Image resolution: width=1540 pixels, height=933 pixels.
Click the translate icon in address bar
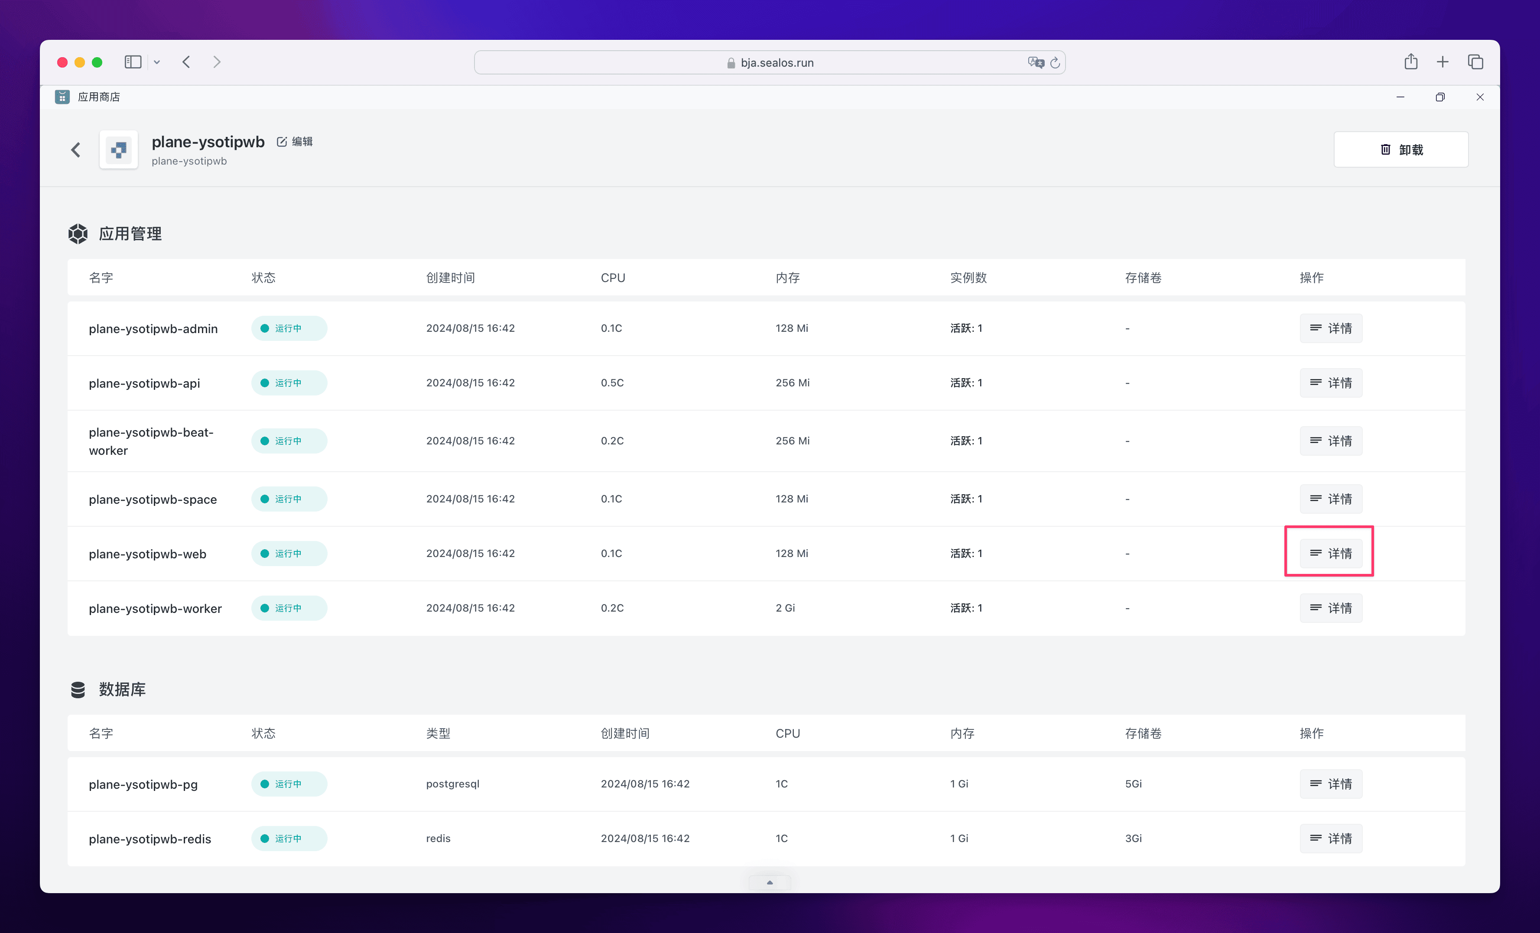point(1035,62)
